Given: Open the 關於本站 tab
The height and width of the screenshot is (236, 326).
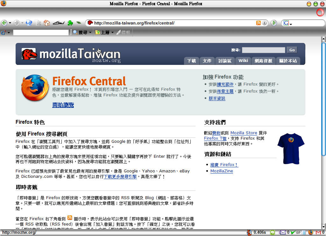Looking at the screenshot, I should coord(288,61).
